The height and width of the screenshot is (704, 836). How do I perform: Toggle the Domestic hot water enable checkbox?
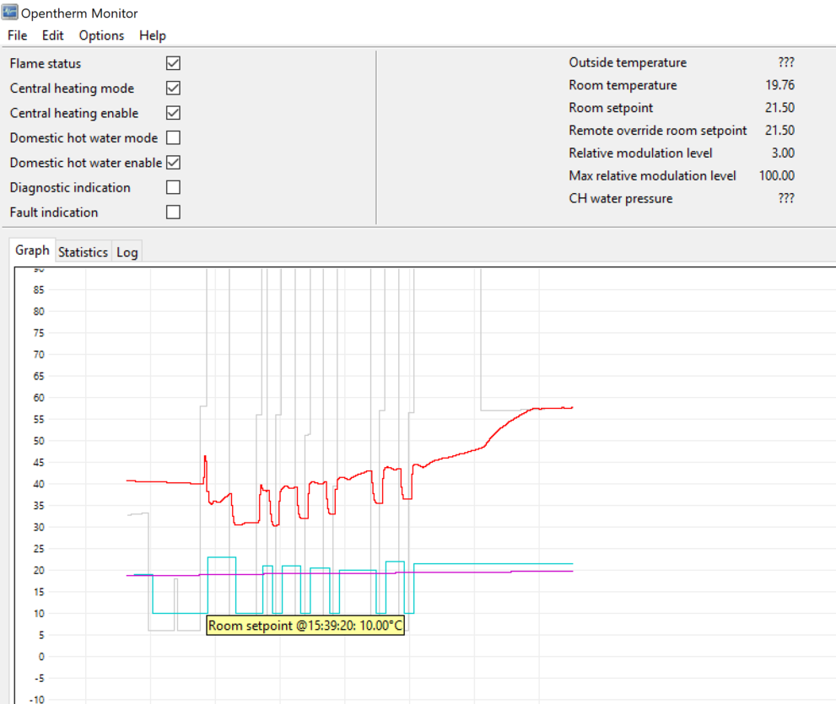pos(173,163)
